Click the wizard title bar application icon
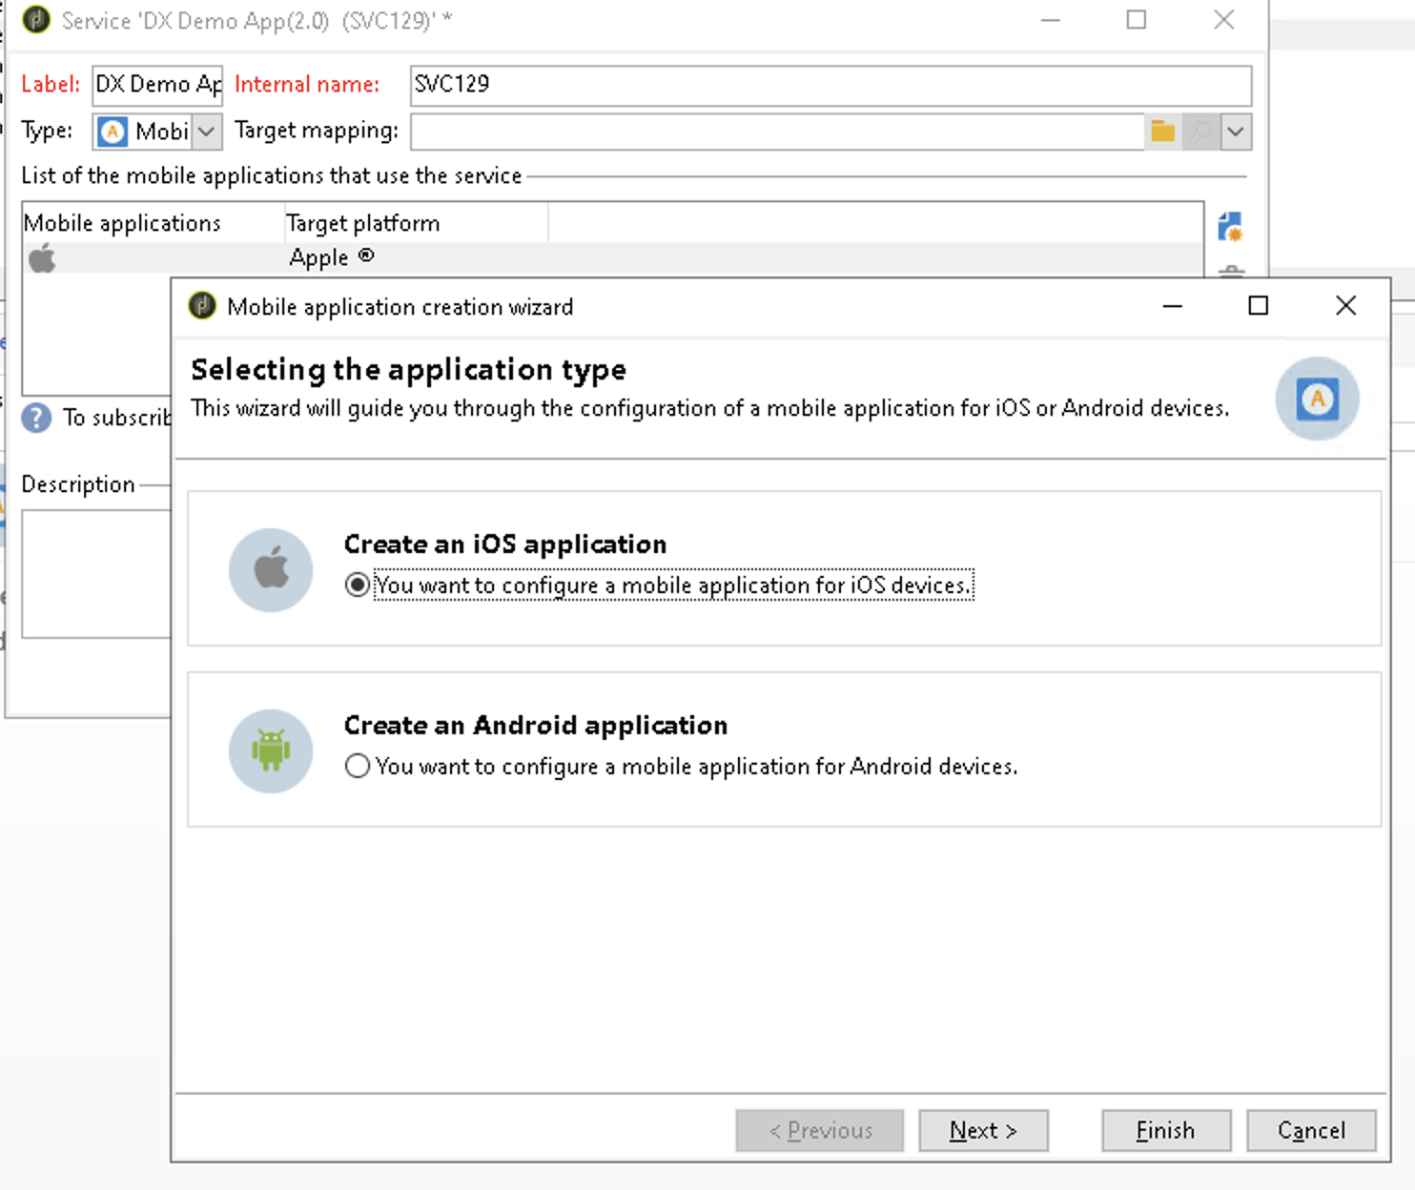 (202, 306)
